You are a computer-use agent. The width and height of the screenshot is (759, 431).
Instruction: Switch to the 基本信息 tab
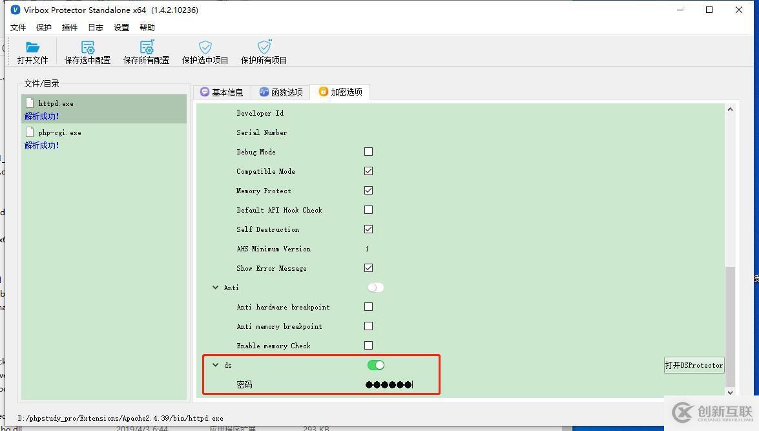coord(222,92)
